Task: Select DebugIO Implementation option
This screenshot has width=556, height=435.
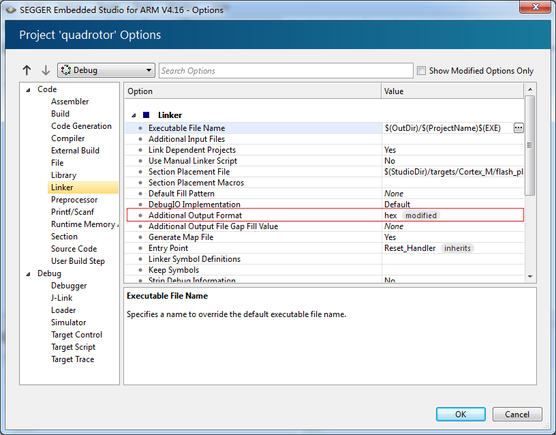Action: click(x=324, y=205)
